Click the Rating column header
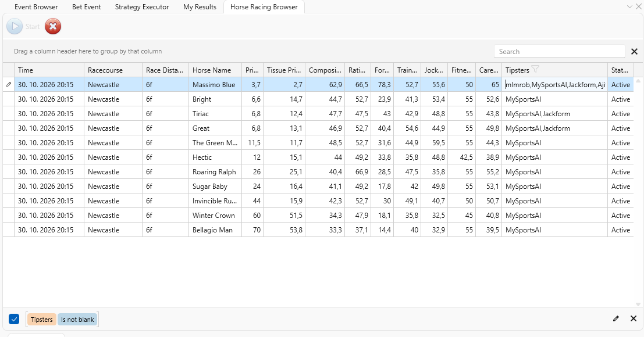This screenshot has height=337, width=644. point(358,70)
